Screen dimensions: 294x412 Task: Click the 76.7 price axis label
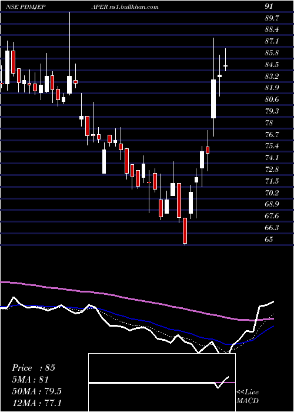pyautogui.click(x=272, y=135)
